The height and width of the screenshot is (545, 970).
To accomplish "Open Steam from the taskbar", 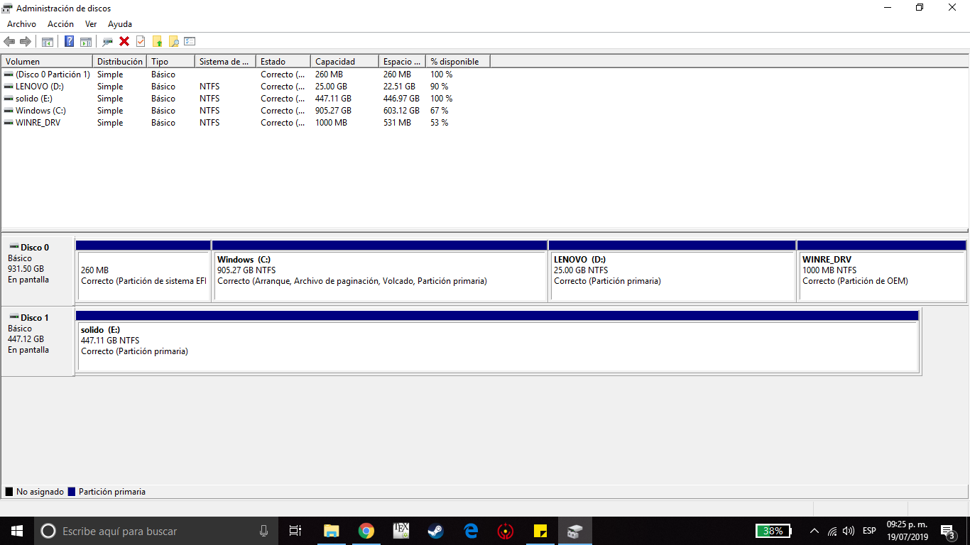I will click(435, 531).
